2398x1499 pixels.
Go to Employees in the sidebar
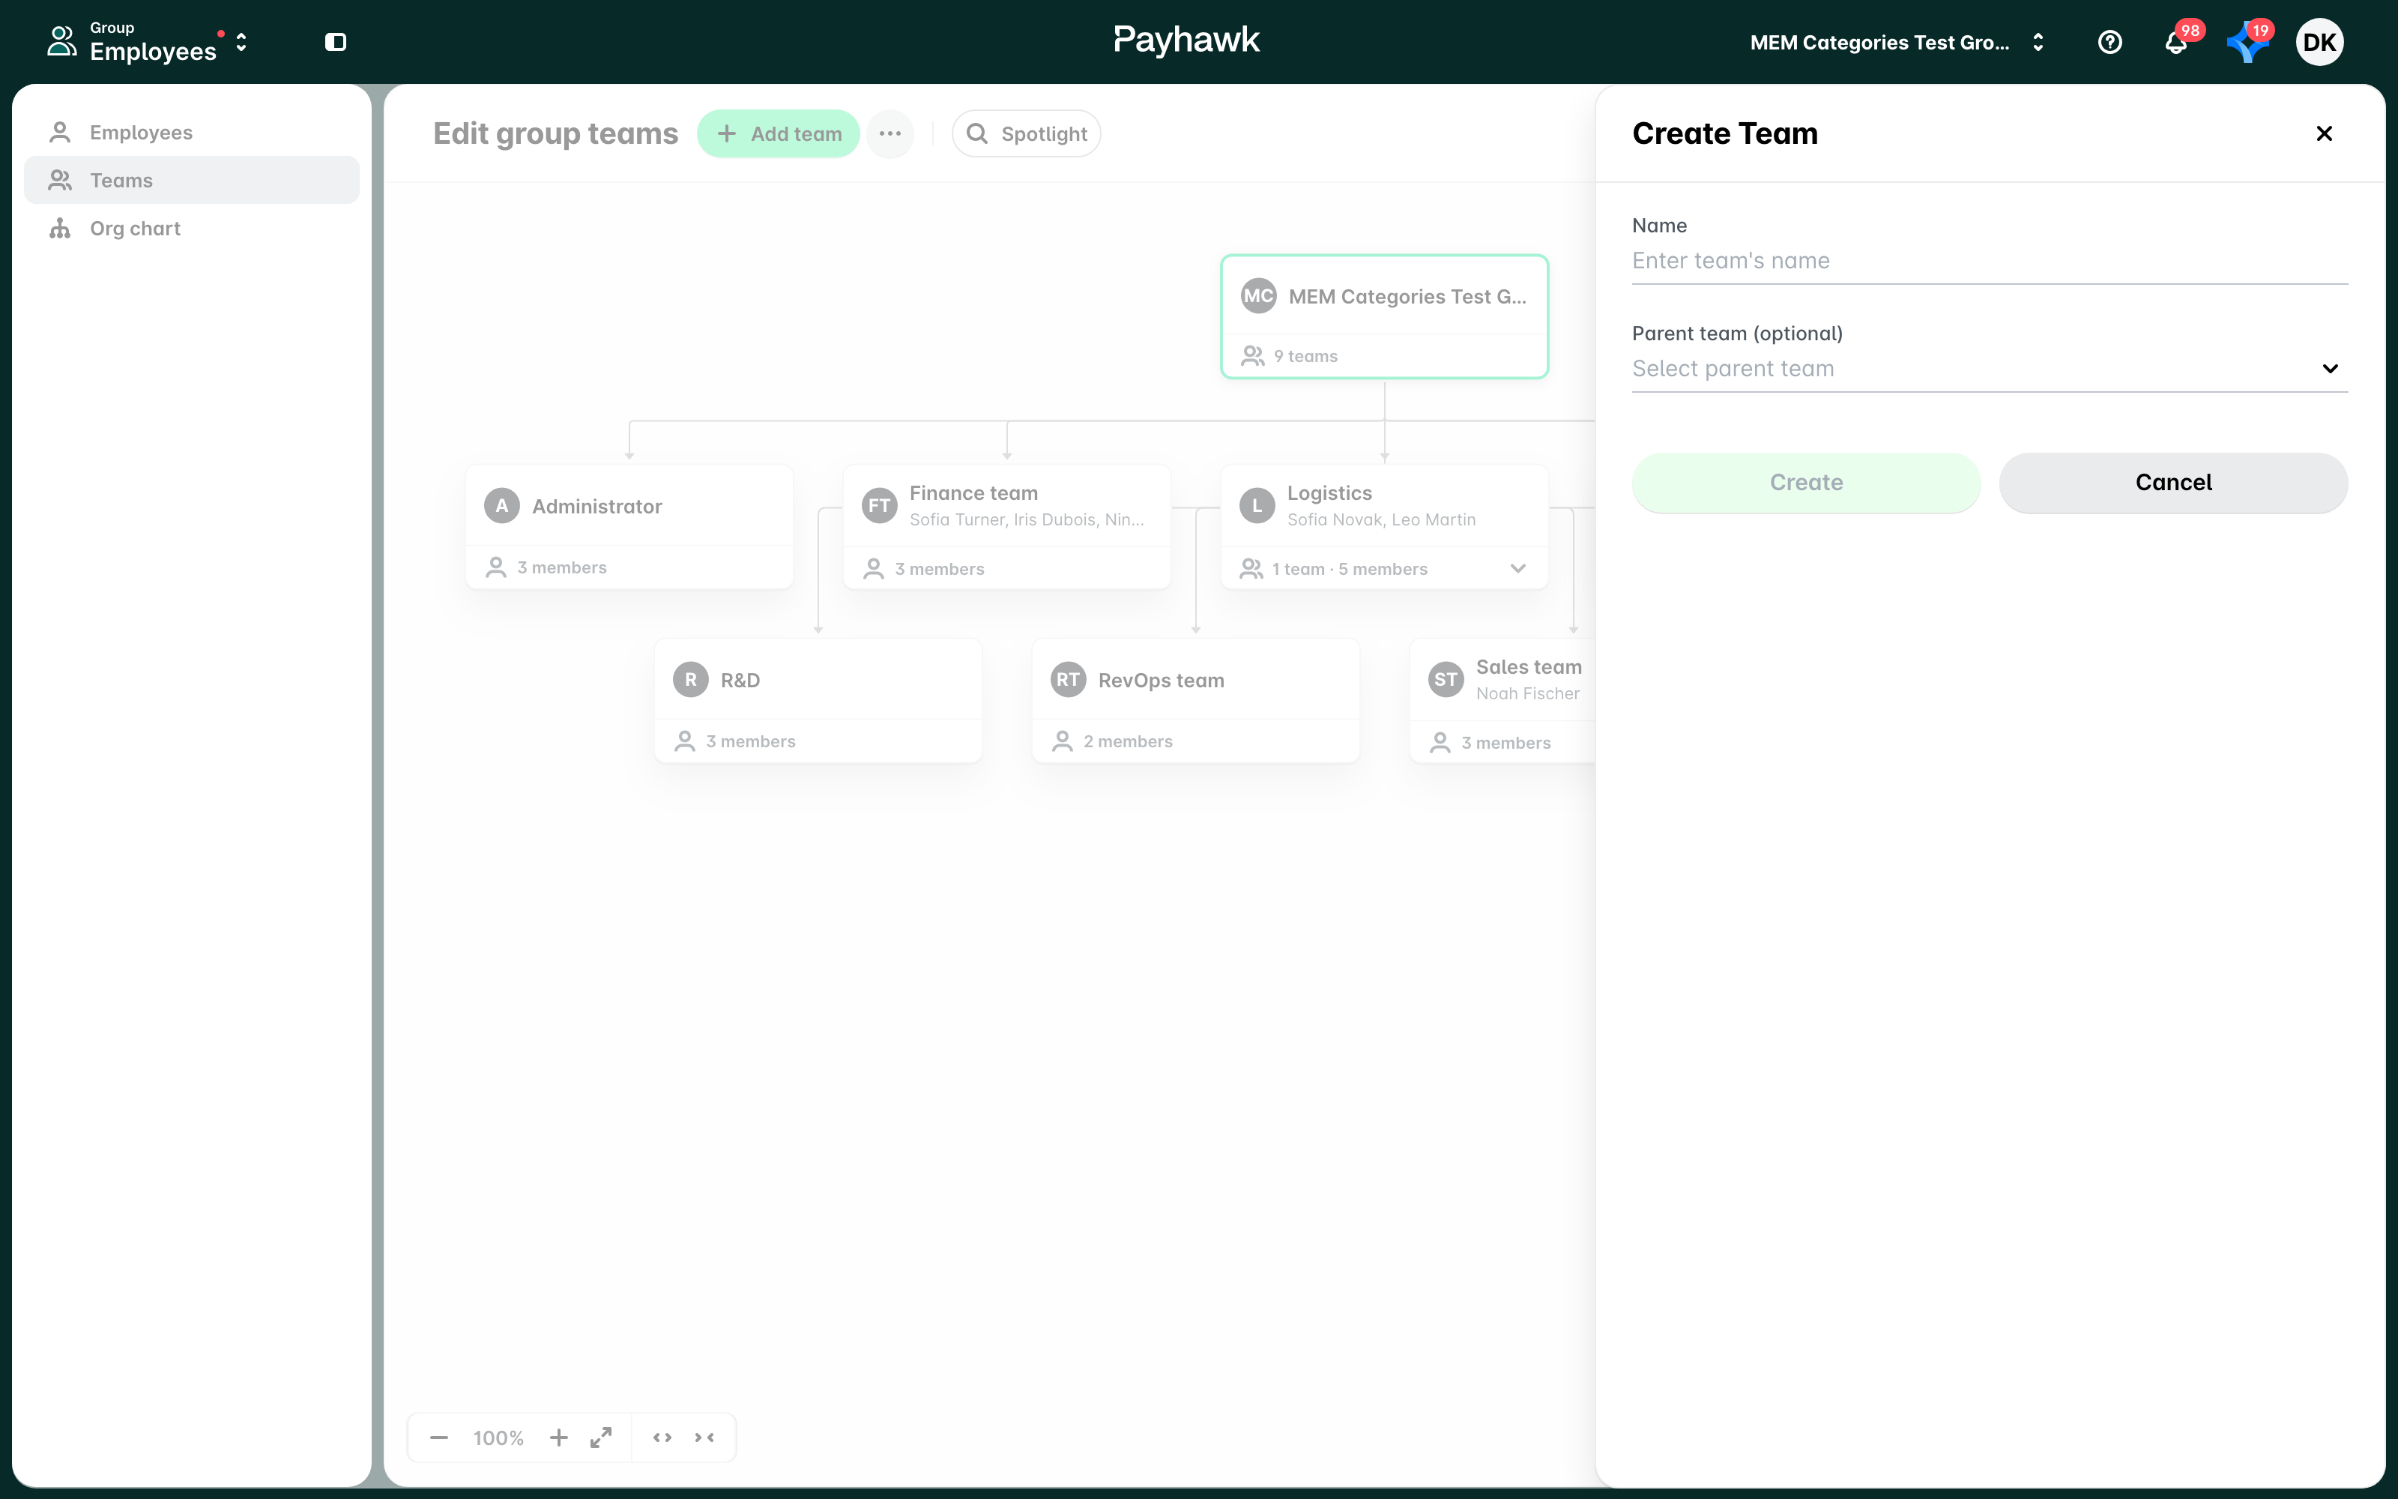[191, 132]
